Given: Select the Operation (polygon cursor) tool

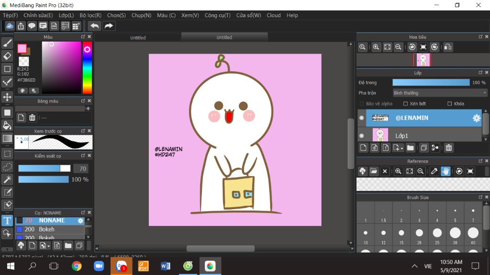Looking at the screenshot, I should pos(7,233).
